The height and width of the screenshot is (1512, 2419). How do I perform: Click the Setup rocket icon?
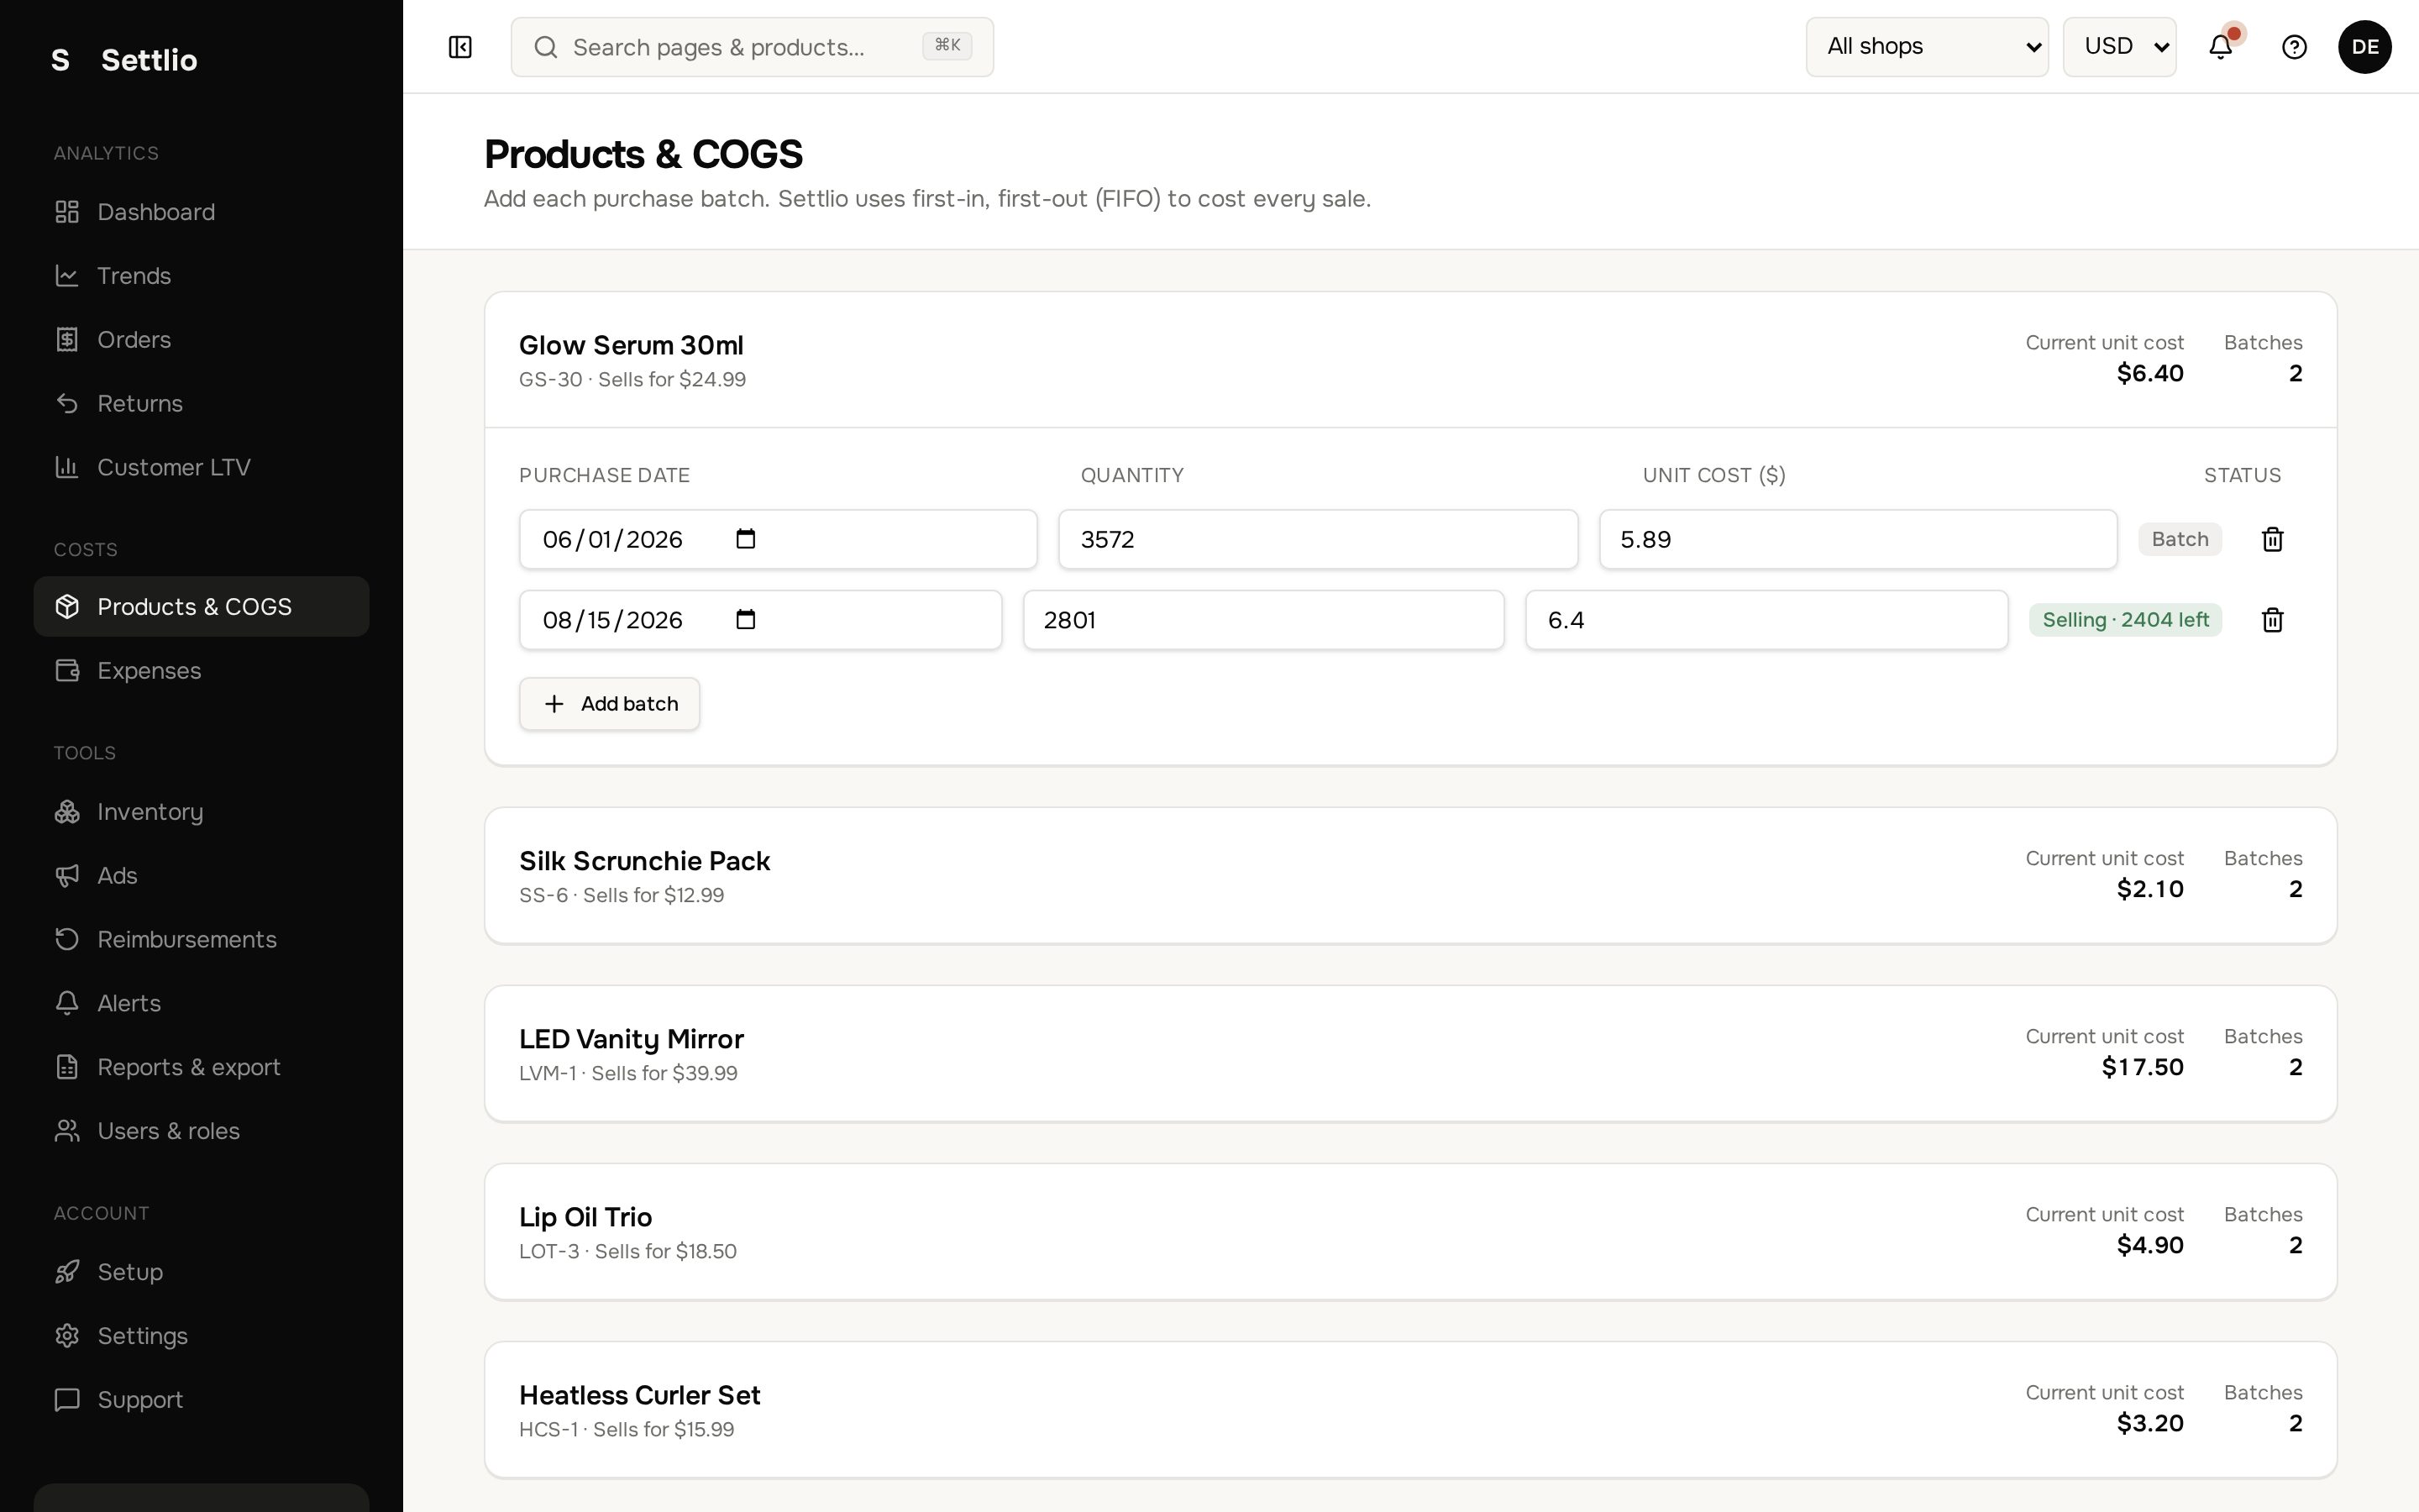tap(67, 1272)
